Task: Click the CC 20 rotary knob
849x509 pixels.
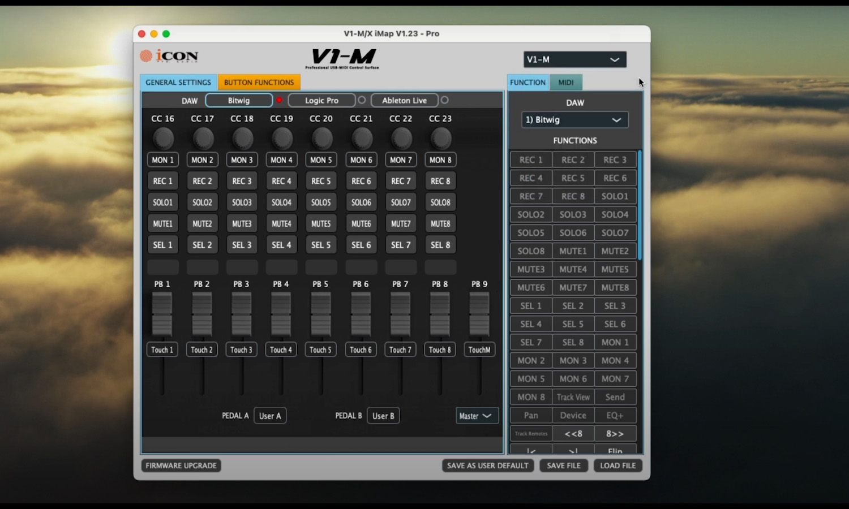Action: click(321, 138)
